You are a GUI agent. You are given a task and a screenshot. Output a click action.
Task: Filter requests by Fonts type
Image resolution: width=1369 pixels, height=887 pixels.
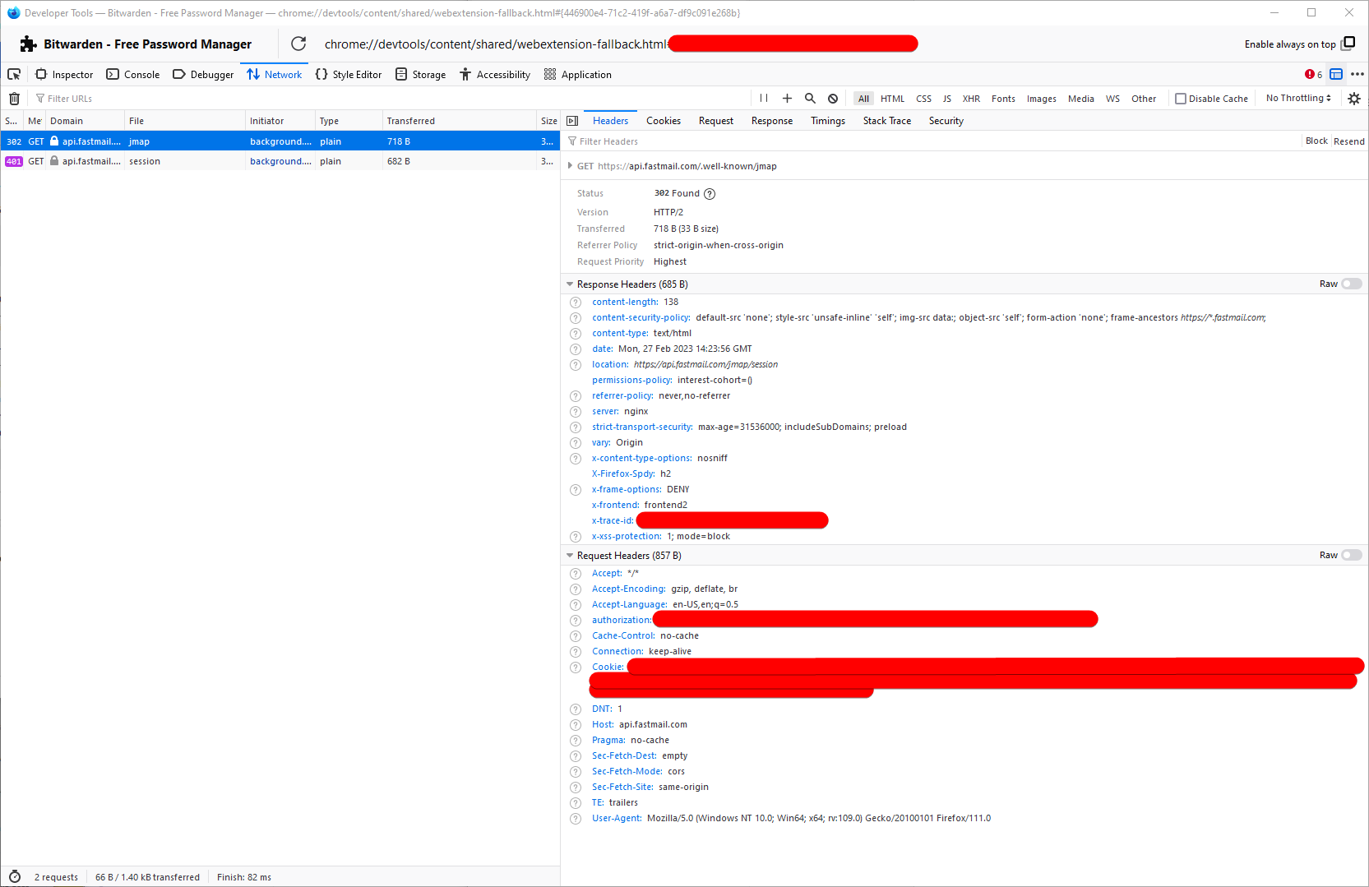[x=1003, y=99]
